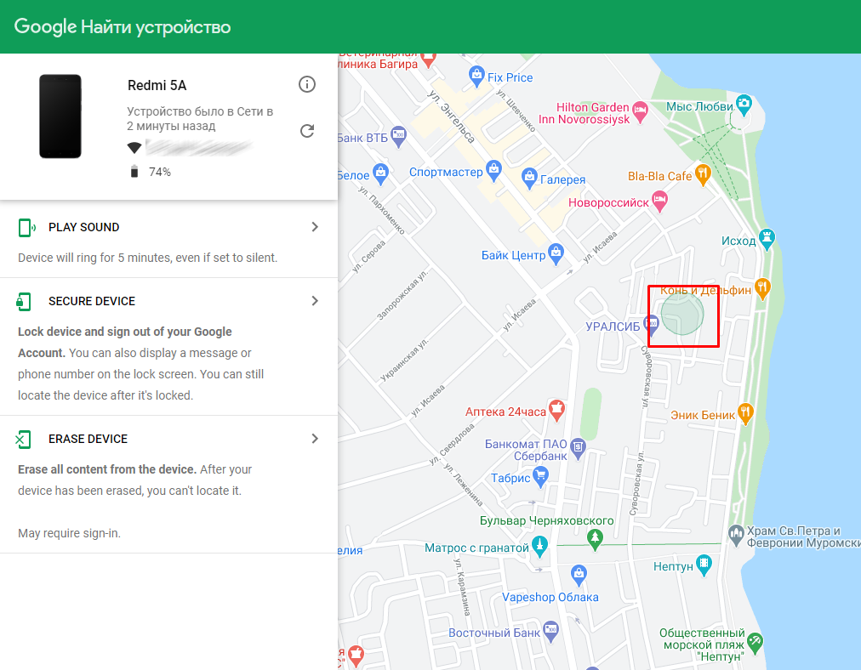
Task: Click the Erase Device icon
Action: click(x=23, y=439)
